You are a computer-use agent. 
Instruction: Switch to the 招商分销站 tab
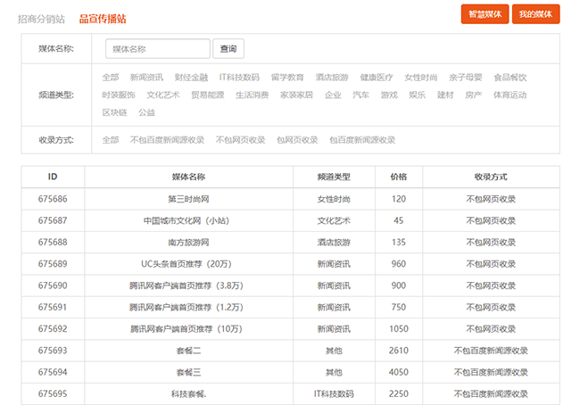pos(41,19)
